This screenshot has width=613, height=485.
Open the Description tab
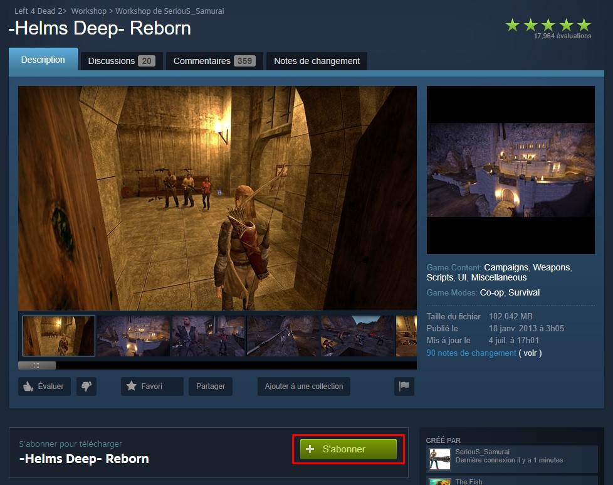[x=43, y=60]
